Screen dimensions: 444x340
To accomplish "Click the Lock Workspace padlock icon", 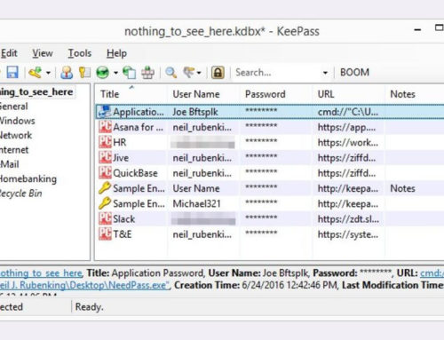I will pyautogui.click(x=218, y=72).
